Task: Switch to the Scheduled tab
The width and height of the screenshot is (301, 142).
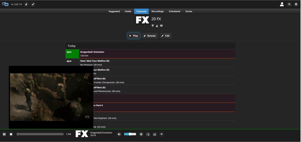Action: coord(175,11)
